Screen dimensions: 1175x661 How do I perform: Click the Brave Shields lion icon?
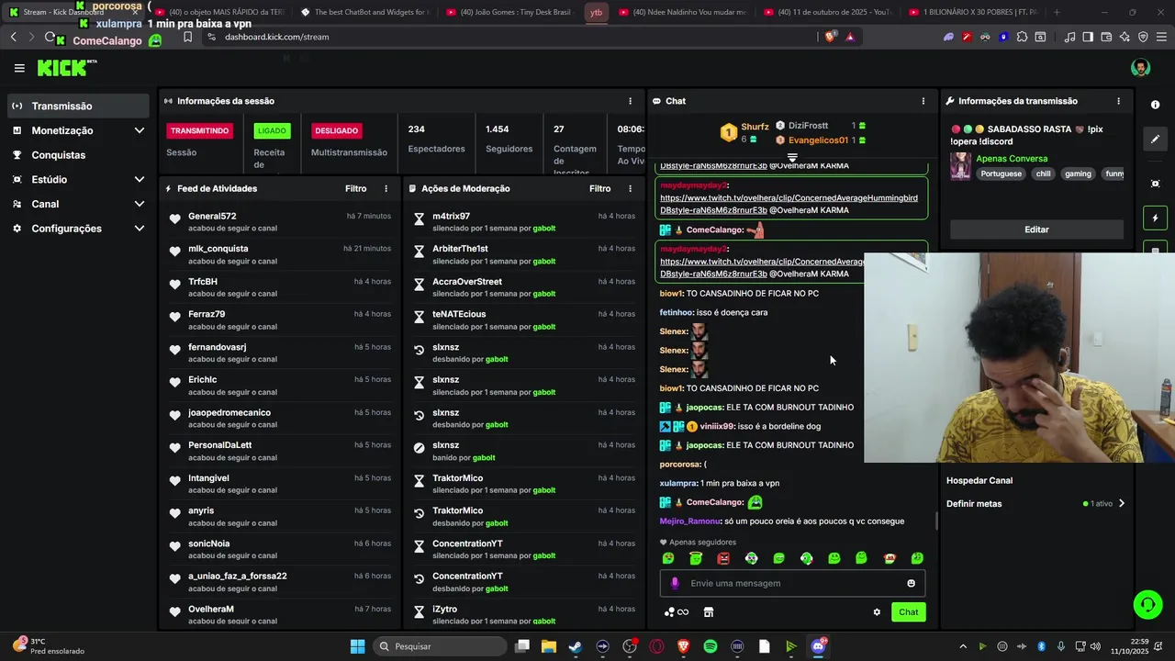(x=831, y=37)
